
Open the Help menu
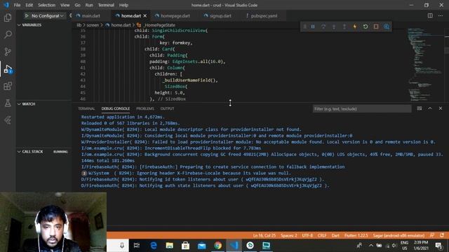coord(123,5)
